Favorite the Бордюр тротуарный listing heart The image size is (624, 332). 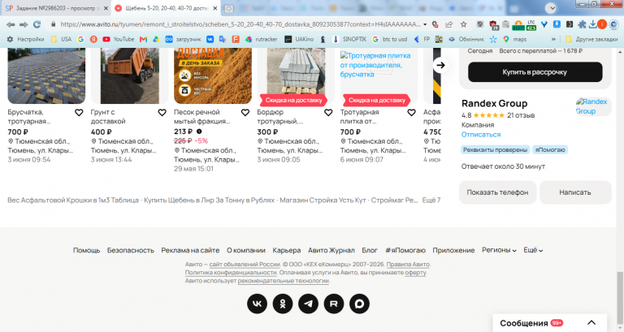(x=328, y=113)
